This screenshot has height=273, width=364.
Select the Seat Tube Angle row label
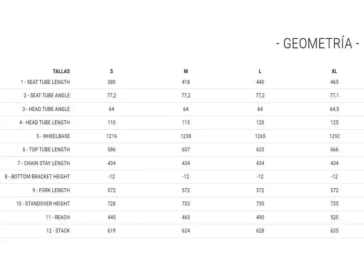click(46, 96)
